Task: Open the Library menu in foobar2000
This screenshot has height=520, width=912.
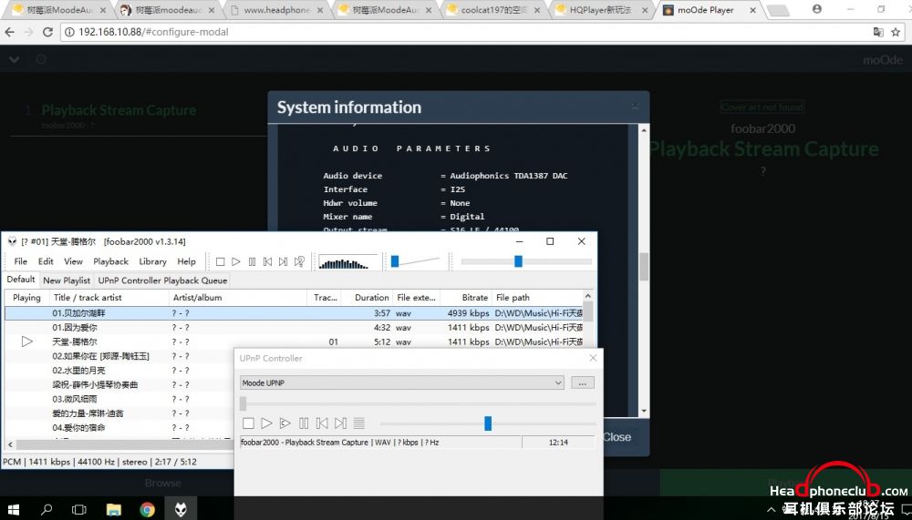Action: point(153,261)
